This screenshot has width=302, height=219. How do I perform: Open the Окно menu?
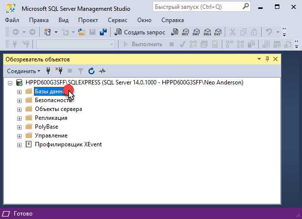tap(144, 20)
